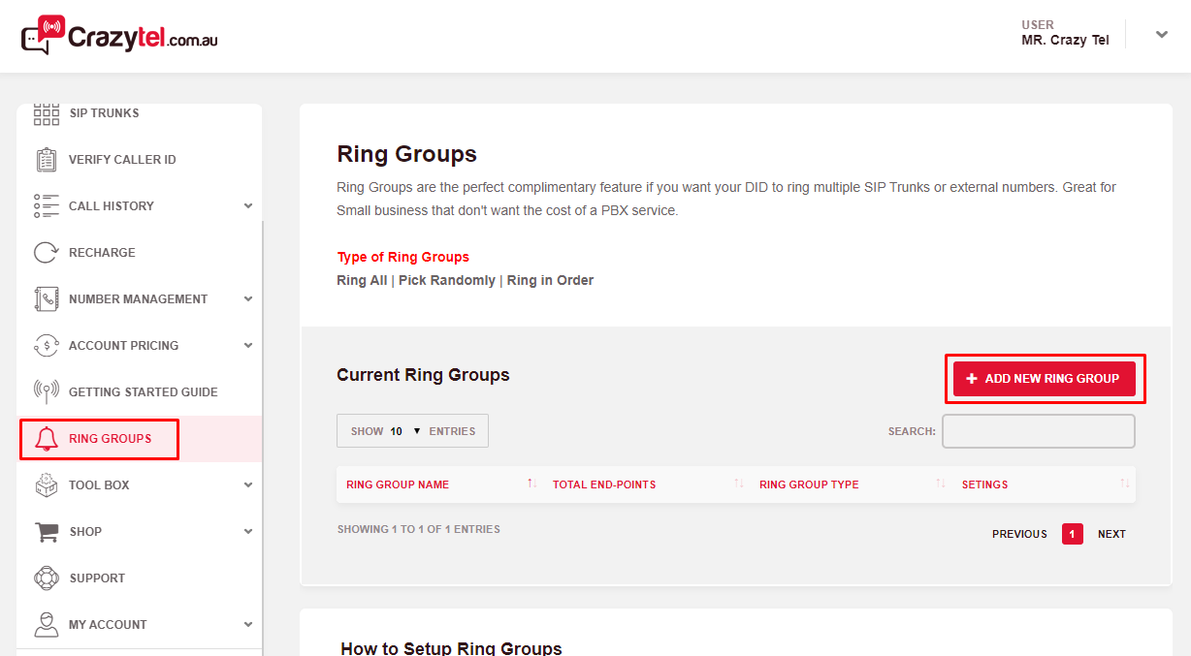The width and height of the screenshot is (1191, 656).
Task: Go to the Next page of entries
Action: 1111,534
